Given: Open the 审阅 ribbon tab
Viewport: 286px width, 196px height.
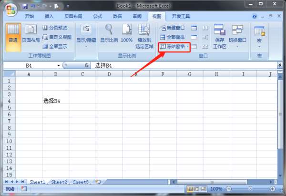Looking at the screenshot, I should coord(137,16).
